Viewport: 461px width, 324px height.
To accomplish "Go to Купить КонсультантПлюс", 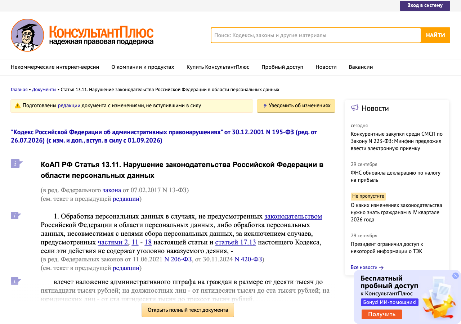I will coord(218,67).
